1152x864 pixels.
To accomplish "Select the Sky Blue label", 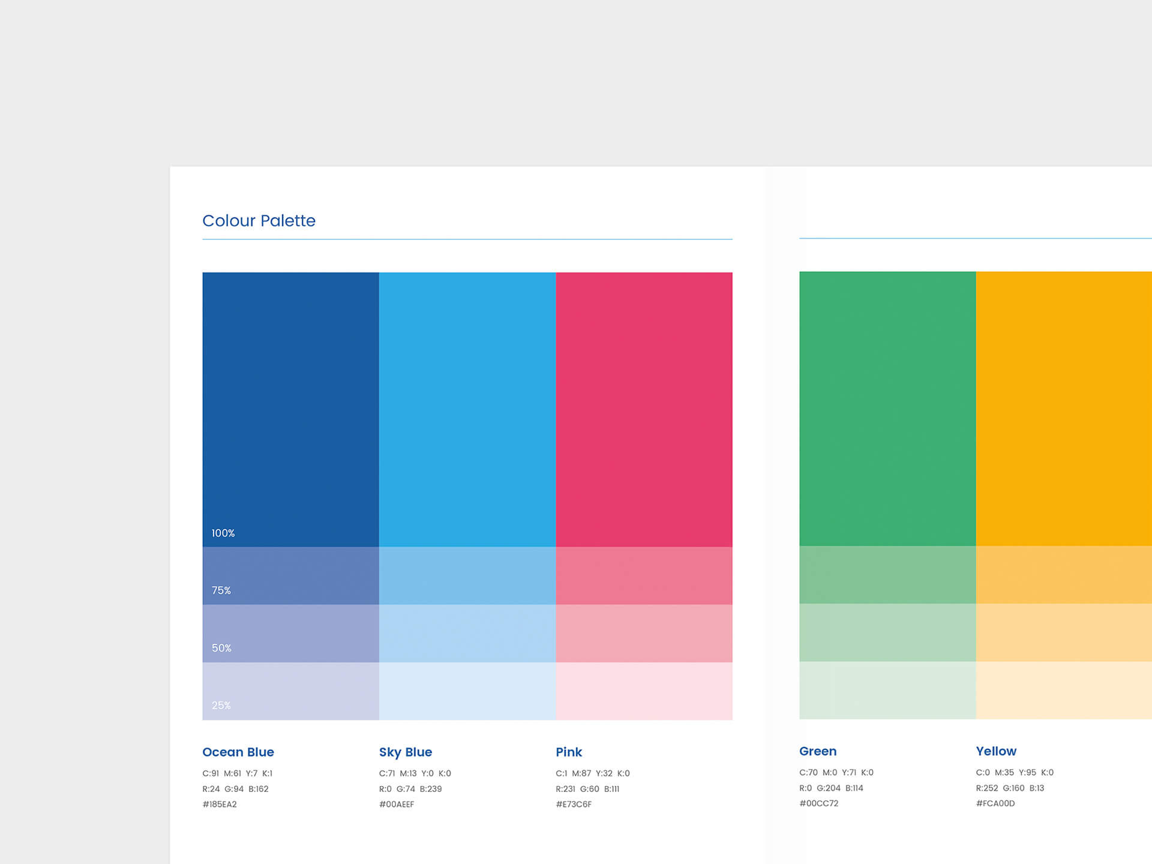I will tap(405, 752).
